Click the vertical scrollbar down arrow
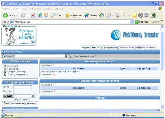This screenshot has height=118, width=165. click(162, 107)
